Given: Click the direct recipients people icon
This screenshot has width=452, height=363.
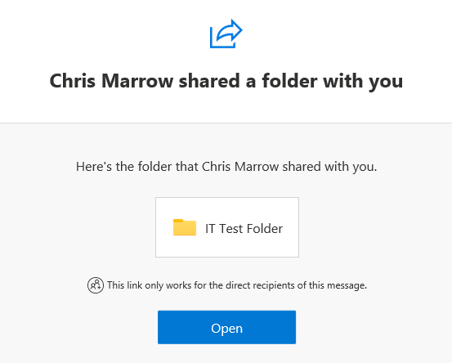Looking at the screenshot, I should coord(96,285).
